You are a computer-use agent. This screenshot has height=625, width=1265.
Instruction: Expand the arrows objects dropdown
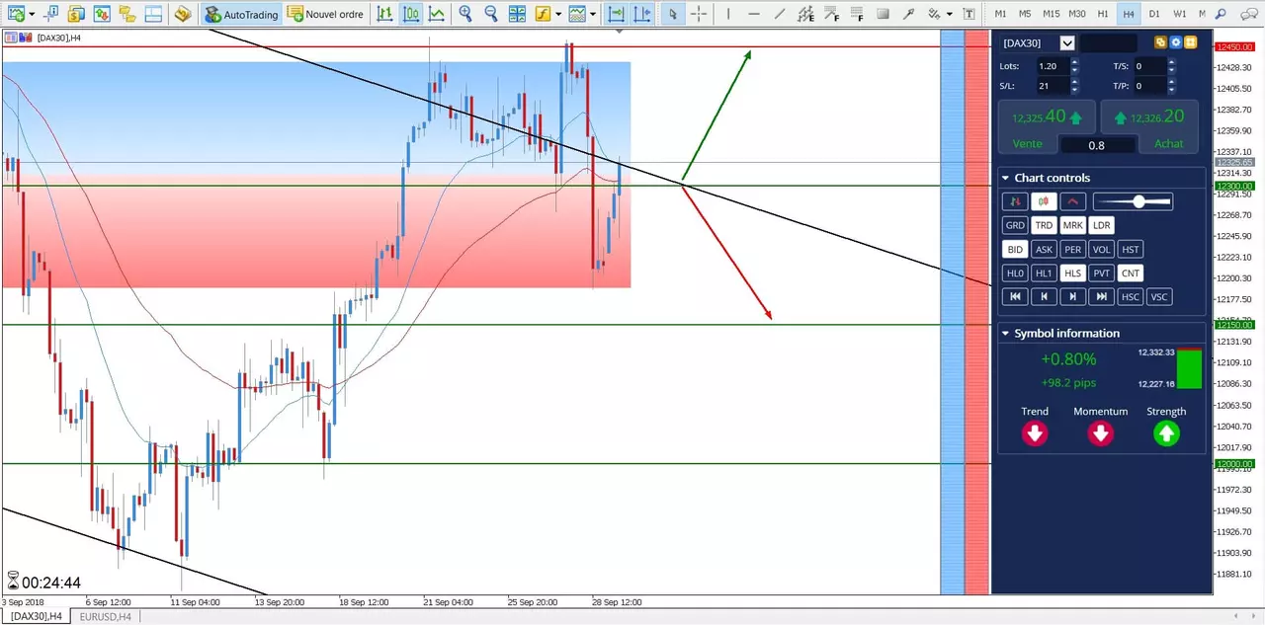[951, 15]
